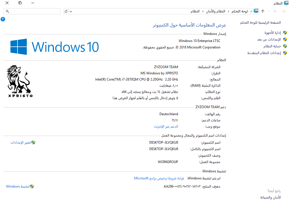Open 'الأمان والصيانة' link under see also

click(x=270, y=197)
